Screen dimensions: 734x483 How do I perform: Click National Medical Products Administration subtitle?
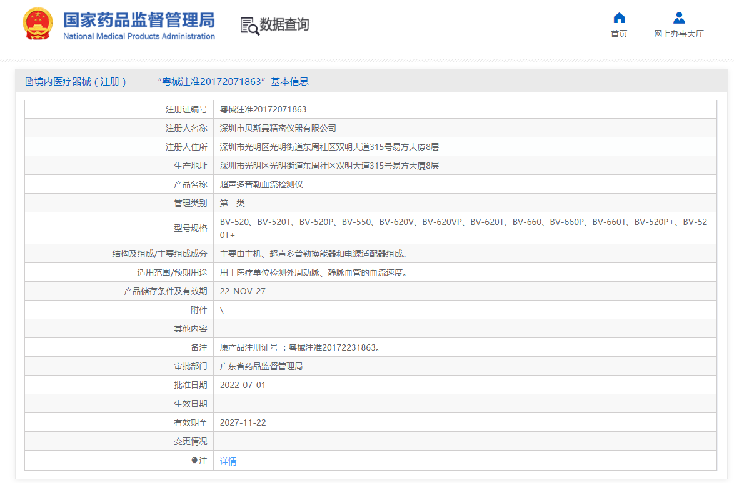tap(139, 36)
